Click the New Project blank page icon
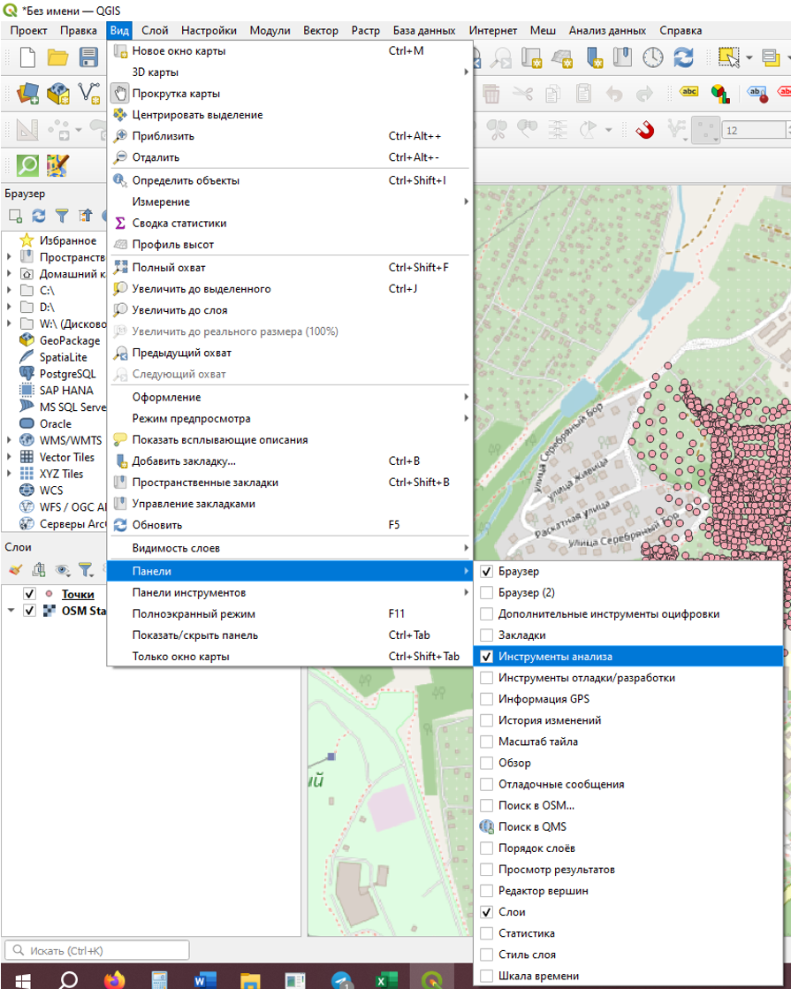 (27, 58)
